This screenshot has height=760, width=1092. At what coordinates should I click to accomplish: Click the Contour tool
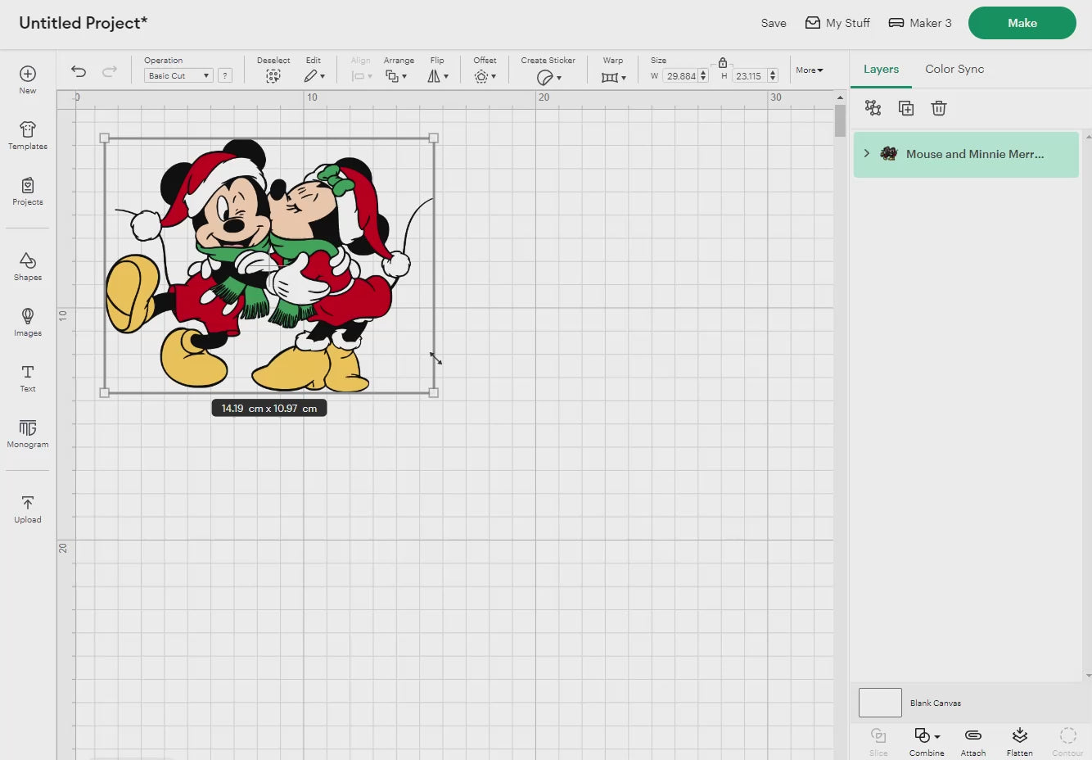(1067, 740)
